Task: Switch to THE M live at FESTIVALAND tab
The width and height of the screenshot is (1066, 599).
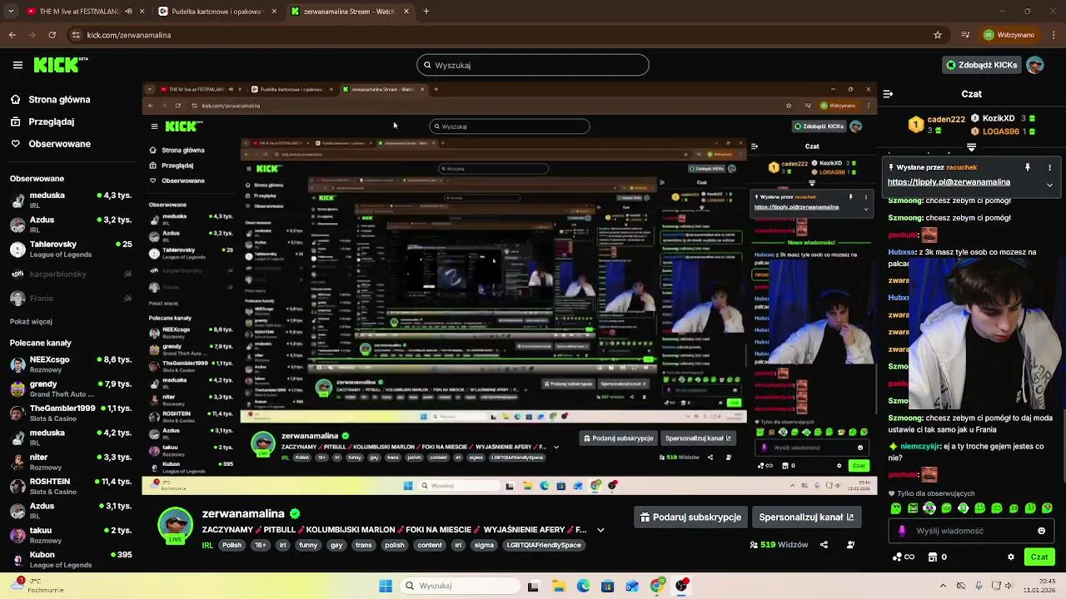Action: tap(79, 12)
